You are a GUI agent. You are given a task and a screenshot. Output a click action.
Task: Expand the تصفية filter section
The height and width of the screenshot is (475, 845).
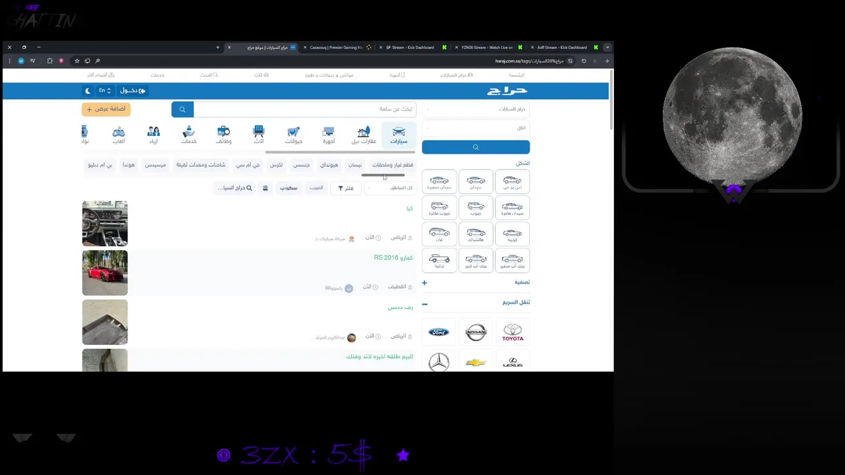coord(476,282)
